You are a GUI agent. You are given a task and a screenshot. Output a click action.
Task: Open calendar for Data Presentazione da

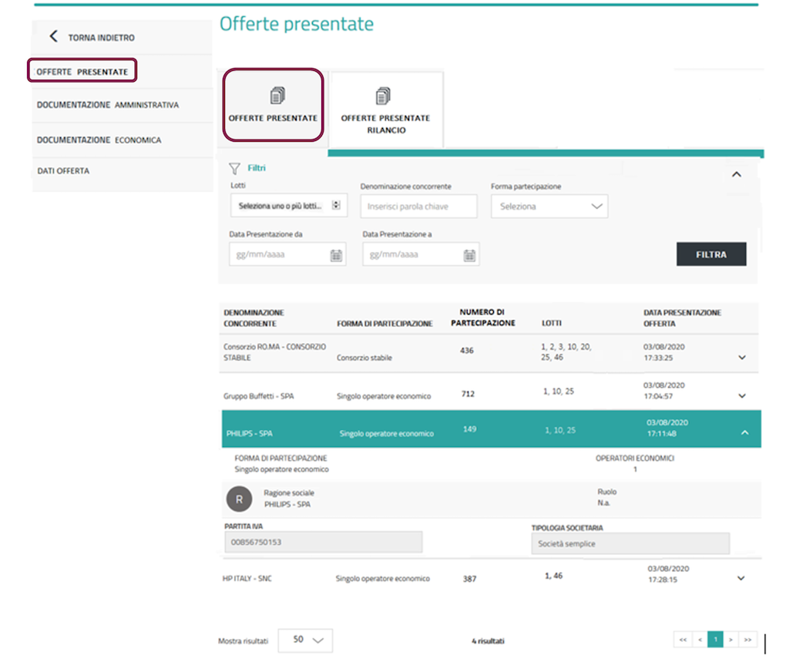336,255
